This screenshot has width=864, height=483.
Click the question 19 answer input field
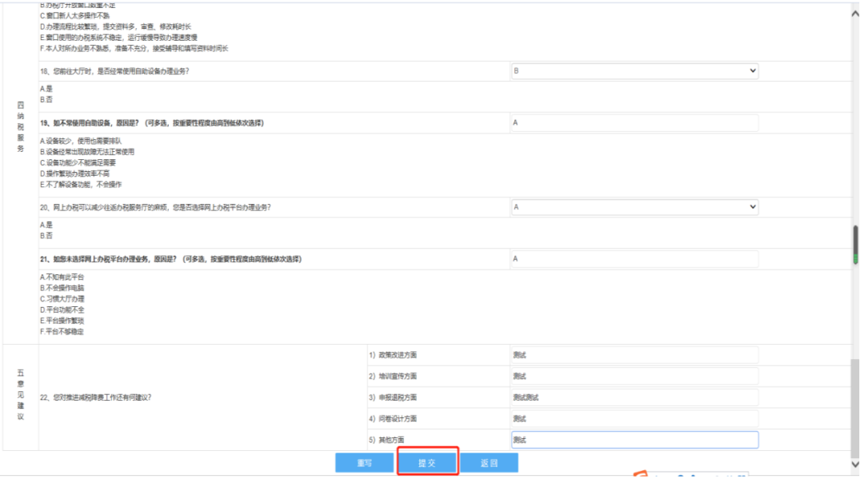click(634, 123)
